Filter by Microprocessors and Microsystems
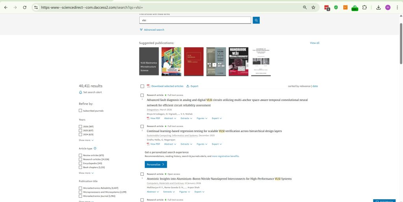 coord(80,192)
